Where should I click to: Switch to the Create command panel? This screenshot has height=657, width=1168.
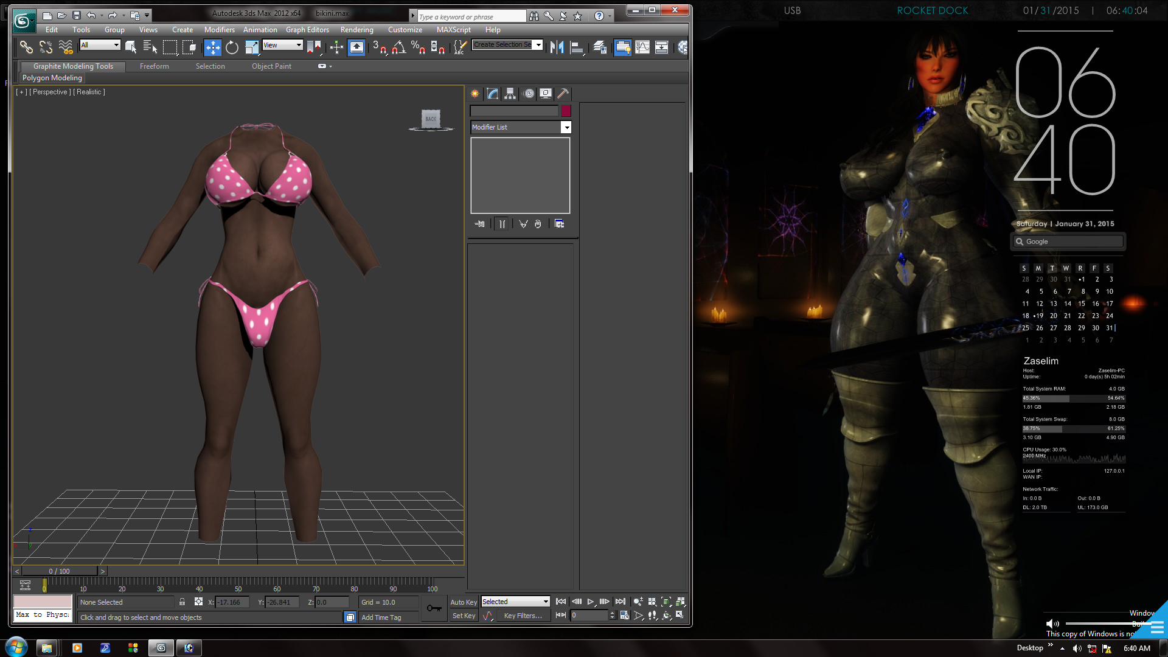click(x=475, y=94)
